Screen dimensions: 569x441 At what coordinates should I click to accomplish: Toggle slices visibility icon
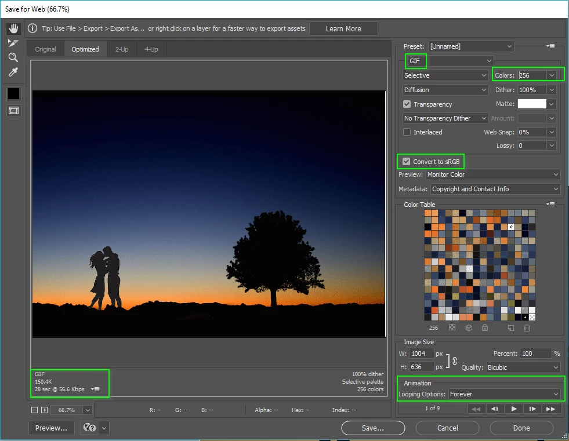click(x=13, y=111)
